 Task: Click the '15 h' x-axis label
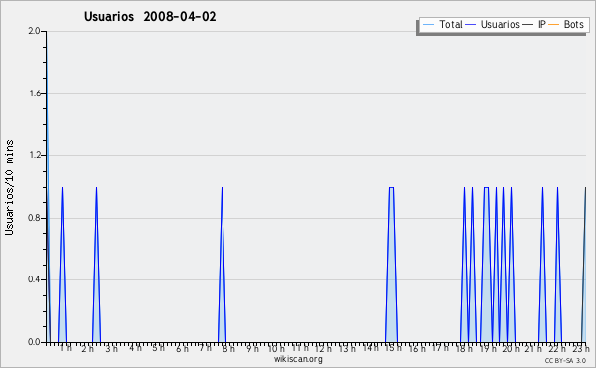click(393, 348)
